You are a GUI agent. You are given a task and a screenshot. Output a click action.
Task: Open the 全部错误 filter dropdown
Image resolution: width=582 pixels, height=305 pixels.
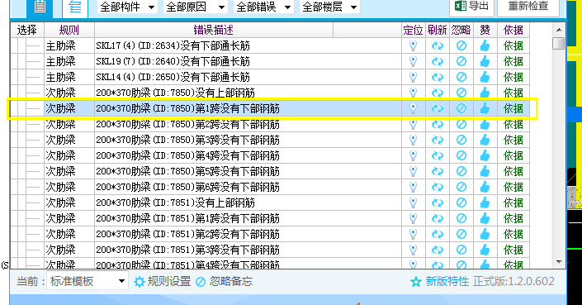263,7
